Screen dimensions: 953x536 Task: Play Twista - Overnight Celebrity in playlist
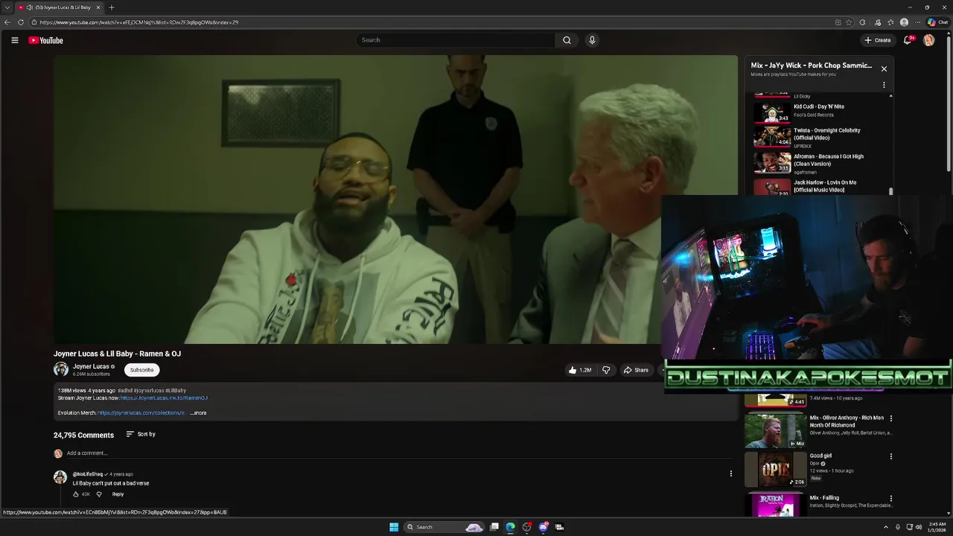(819, 137)
